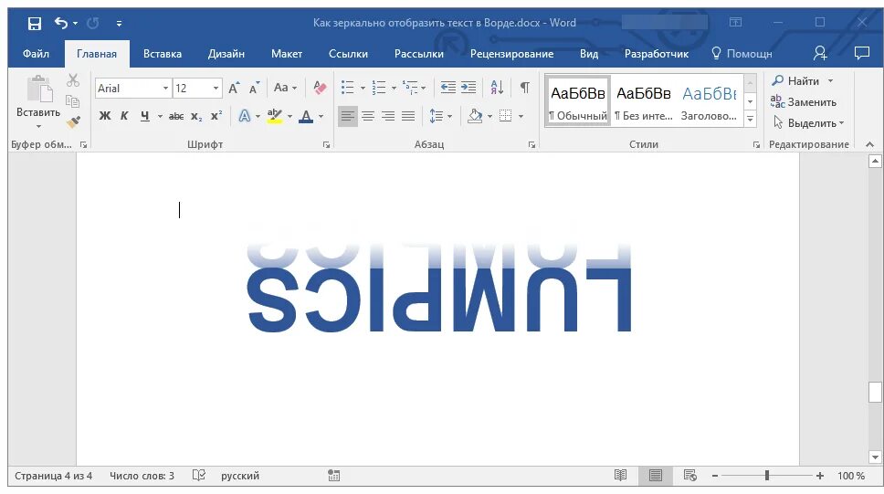
Task: Switch to read mode view icon
Action: pos(620,476)
